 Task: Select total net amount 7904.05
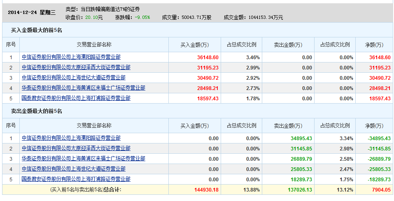tap(381, 190)
